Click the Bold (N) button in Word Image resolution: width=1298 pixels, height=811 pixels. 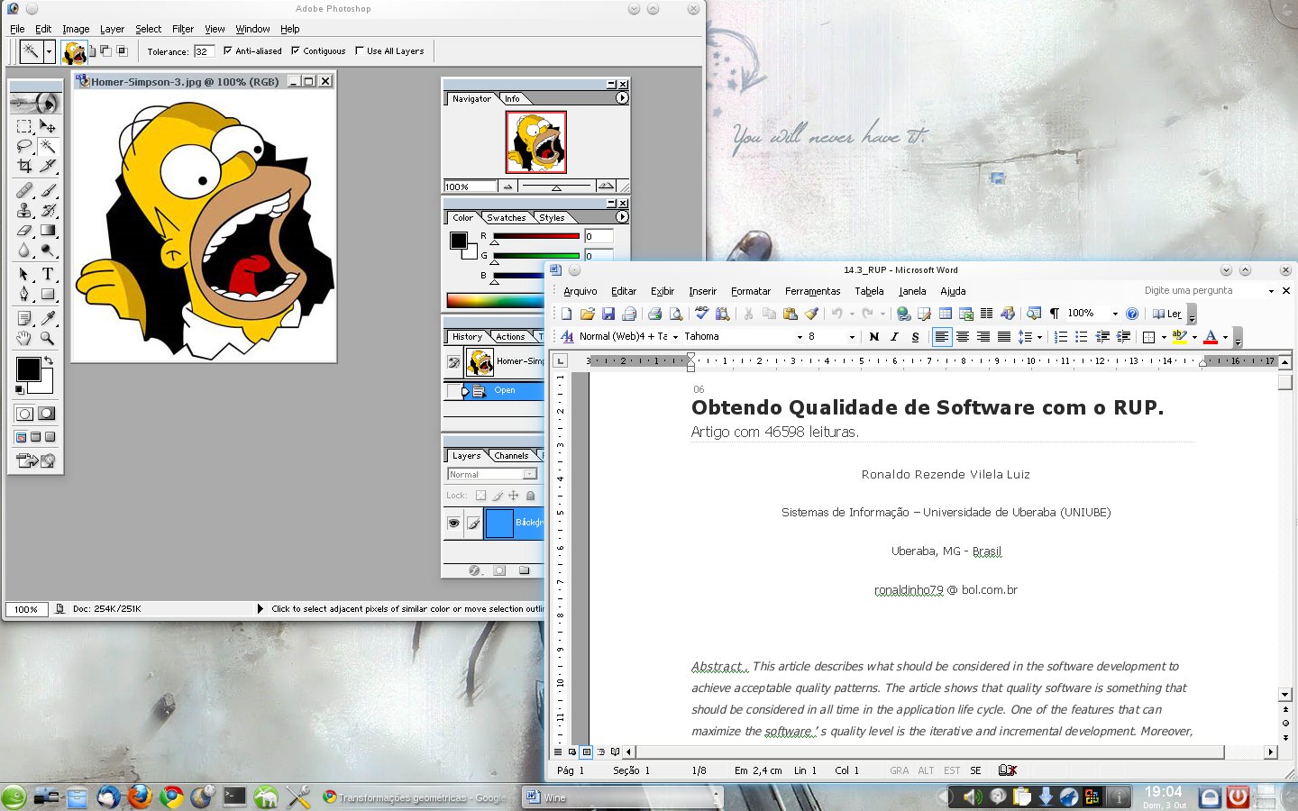873,337
